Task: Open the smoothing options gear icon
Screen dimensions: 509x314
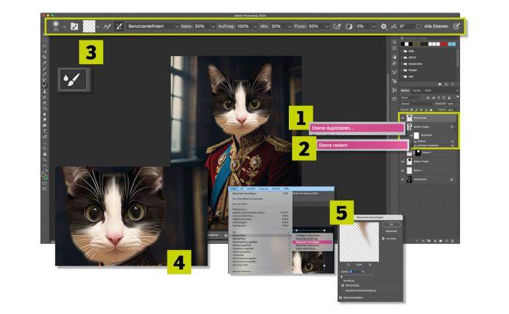Action: 383,26
